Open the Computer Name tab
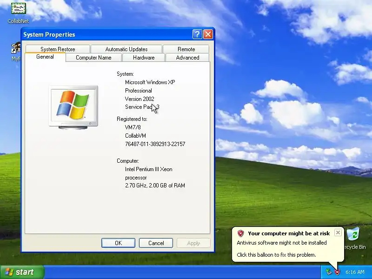 pos(93,58)
